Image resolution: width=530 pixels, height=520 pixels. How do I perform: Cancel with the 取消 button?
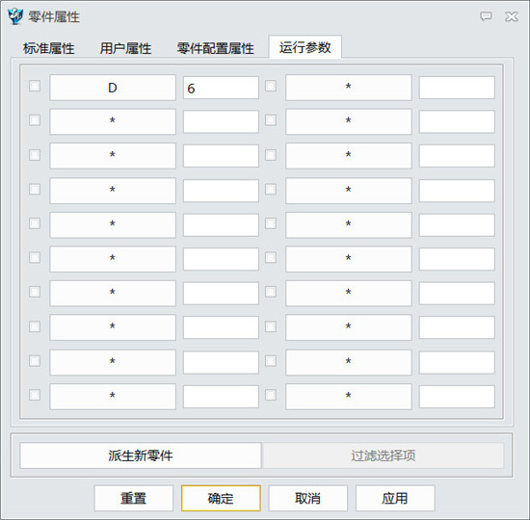tap(308, 499)
